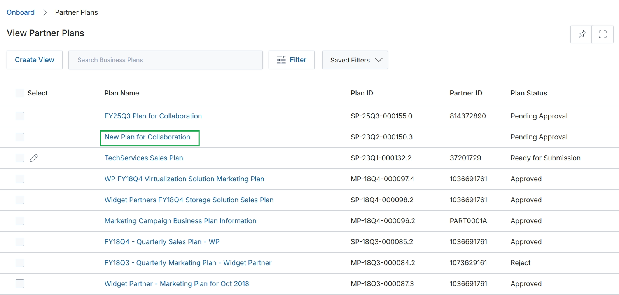Click plan ID MP-18Q3-000084.2
Viewport: 619px width, 295px height.
point(383,263)
